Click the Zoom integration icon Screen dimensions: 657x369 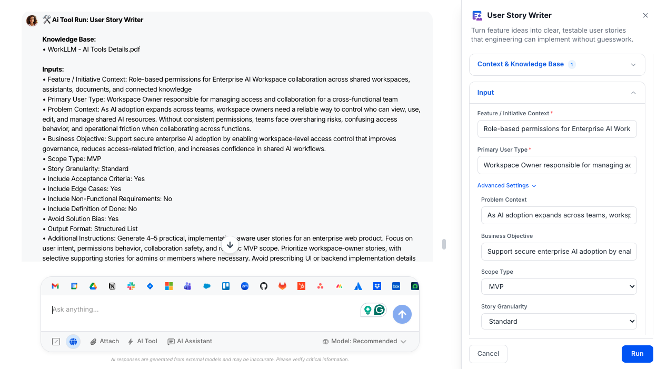click(x=244, y=286)
